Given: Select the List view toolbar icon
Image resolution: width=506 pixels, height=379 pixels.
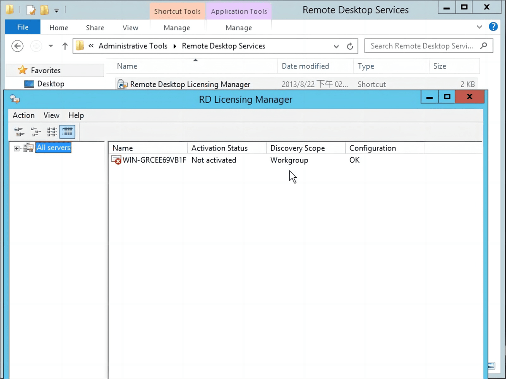Looking at the screenshot, I should (x=51, y=132).
